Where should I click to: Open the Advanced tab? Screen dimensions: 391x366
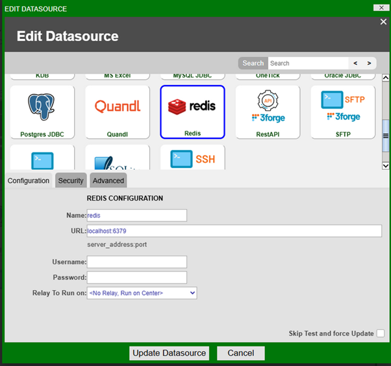point(107,181)
